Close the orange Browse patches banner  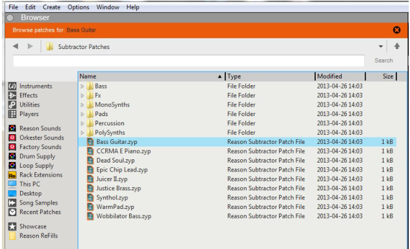(x=396, y=30)
